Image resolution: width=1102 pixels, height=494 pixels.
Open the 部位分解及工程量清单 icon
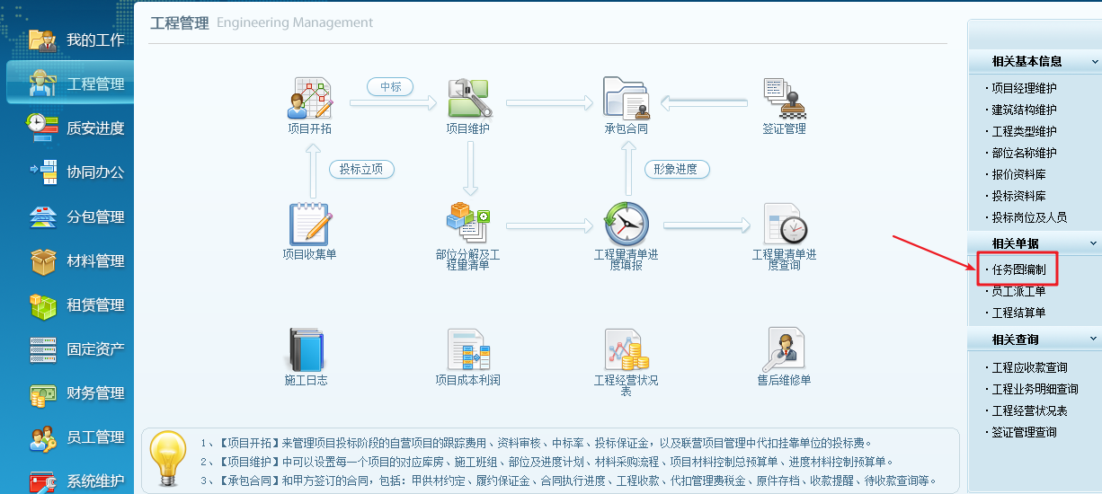tap(468, 224)
